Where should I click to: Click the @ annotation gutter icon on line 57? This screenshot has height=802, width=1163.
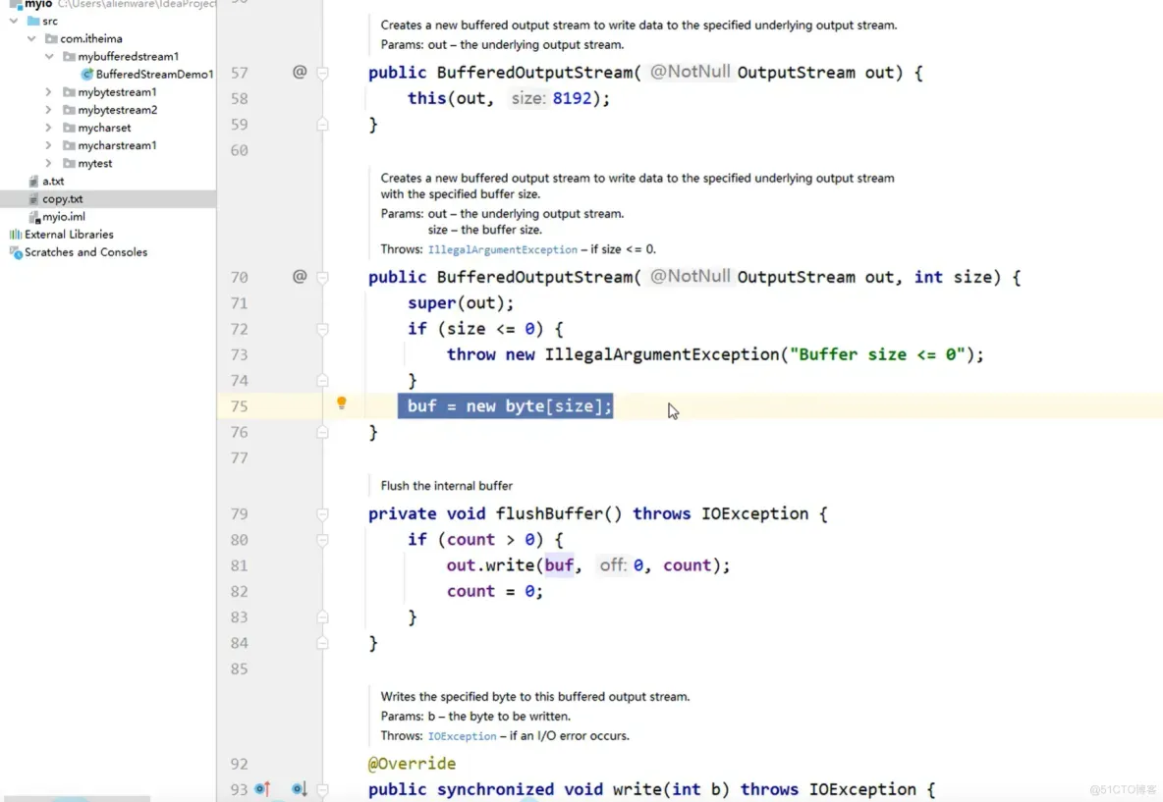click(x=300, y=72)
